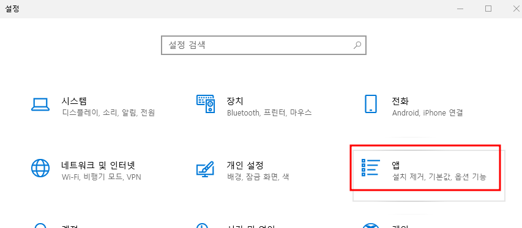Select the 앱 title text
This screenshot has height=228, width=522.
pos(396,165)
